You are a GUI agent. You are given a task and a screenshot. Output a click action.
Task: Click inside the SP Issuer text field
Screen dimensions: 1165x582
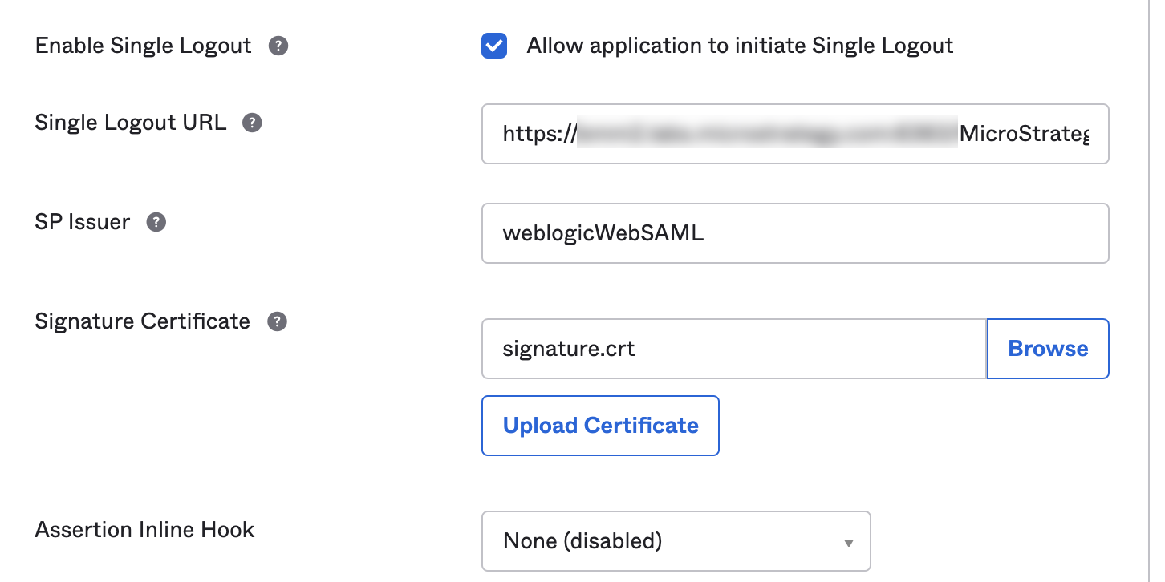click(795, 232)
